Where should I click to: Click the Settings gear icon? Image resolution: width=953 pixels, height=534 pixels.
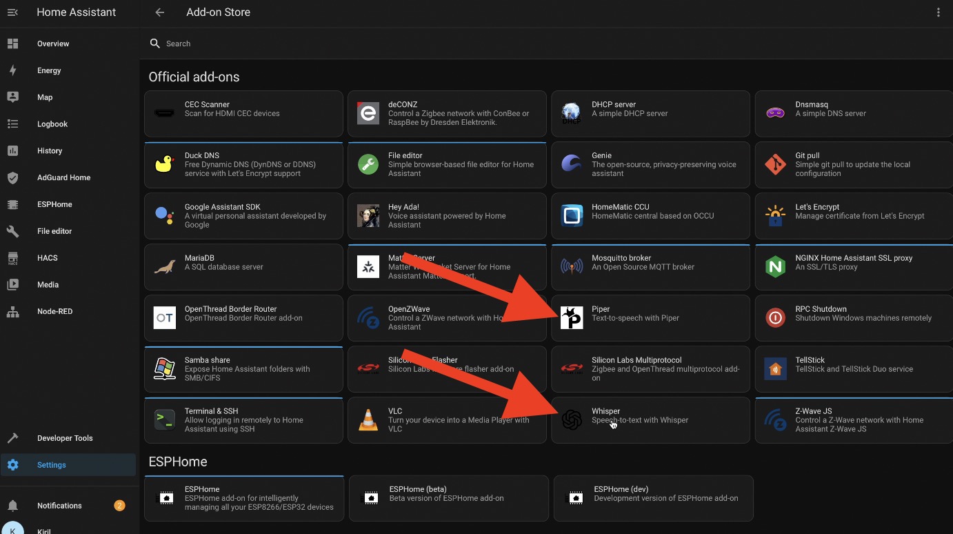[x=12, y=465]
